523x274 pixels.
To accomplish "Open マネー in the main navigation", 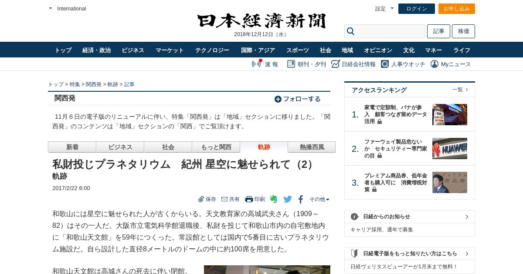I will pyautogui.click(x=434, y=50).
